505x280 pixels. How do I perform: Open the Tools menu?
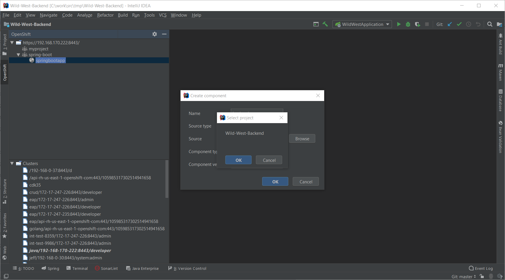pyautogui.click(x=149, y=15)
